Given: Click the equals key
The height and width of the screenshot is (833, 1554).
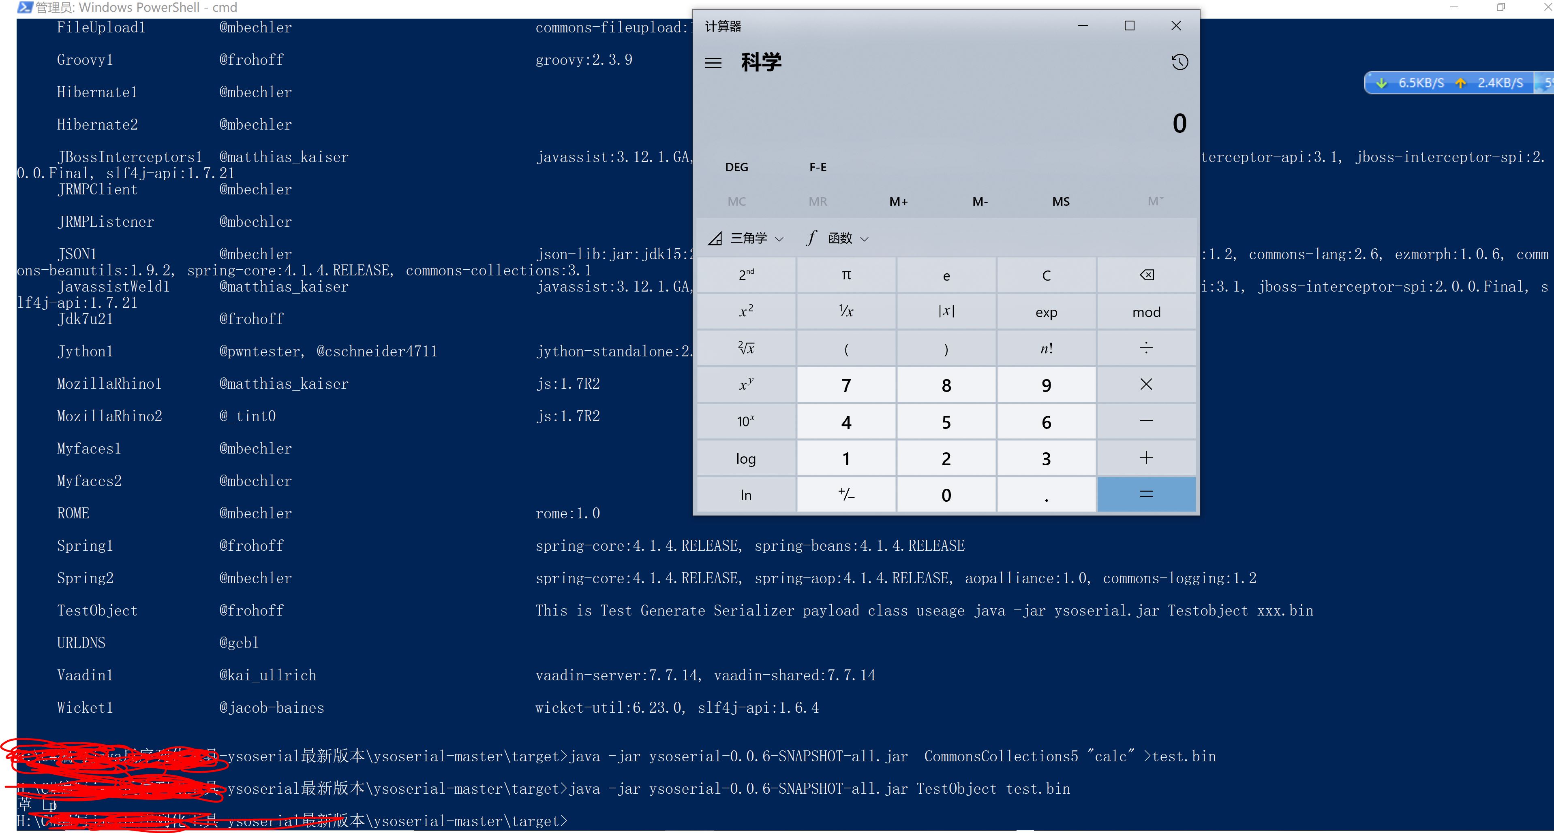Looking at the screenshot, I should (1146, 494).
